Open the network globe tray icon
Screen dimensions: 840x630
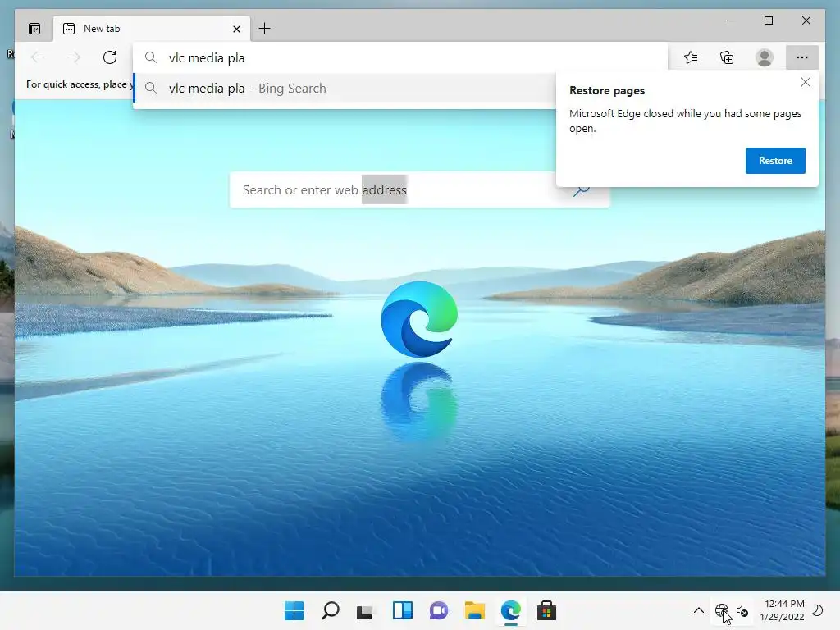[x=722, y=610]
